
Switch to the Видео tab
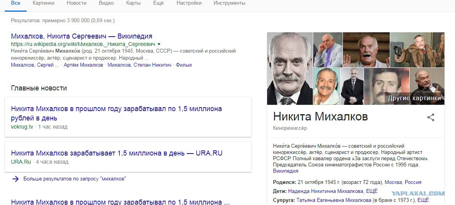(x=107, y=3)
